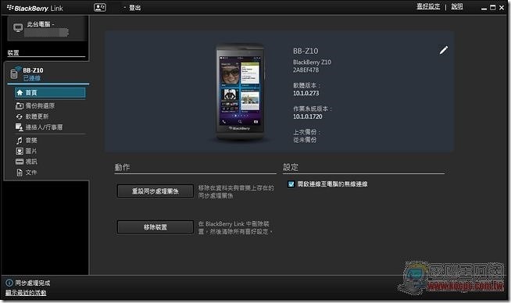Screen dimensions: 511x303
Task: Click the info icon in status bar
Action: coord(9,283)
